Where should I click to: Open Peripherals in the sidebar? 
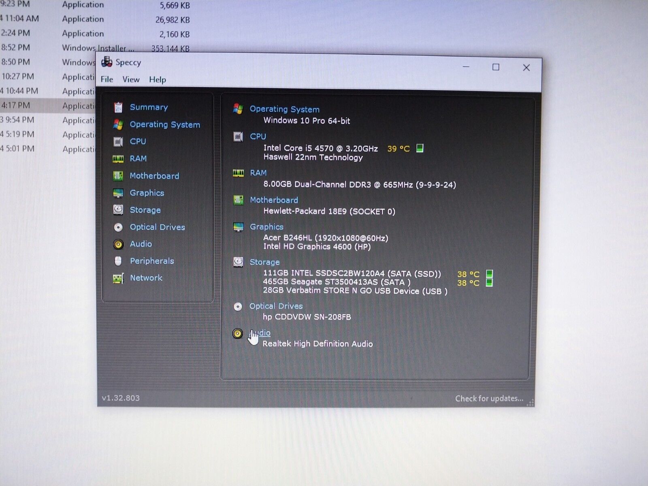152,261
